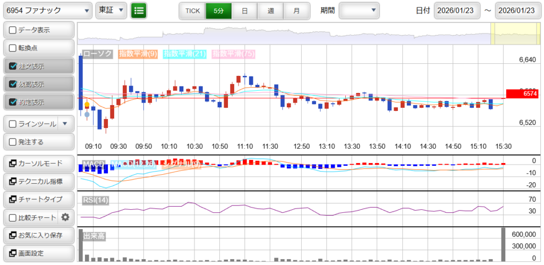
Task: Open チャートタイプ selection panel
Action: click(x=38, y=199)
